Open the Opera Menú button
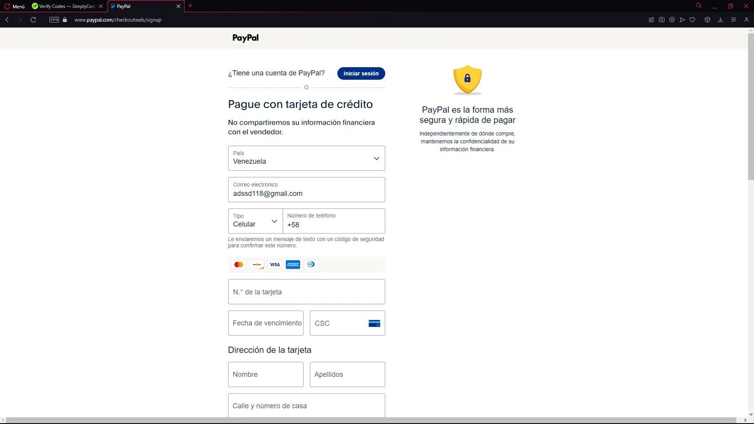 (15, 6)
